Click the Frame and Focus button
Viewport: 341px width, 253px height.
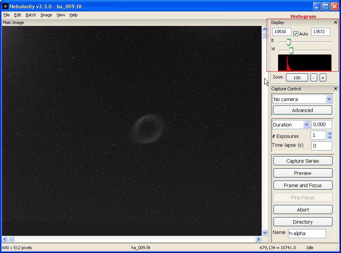point(302,185)
